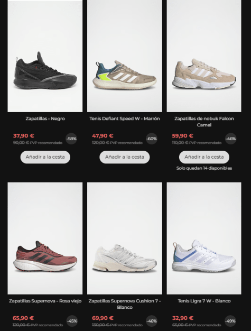The width and height of the screenshot is (251, 331).
Task: Click the -58% discount badge
Action: [71, 139]
